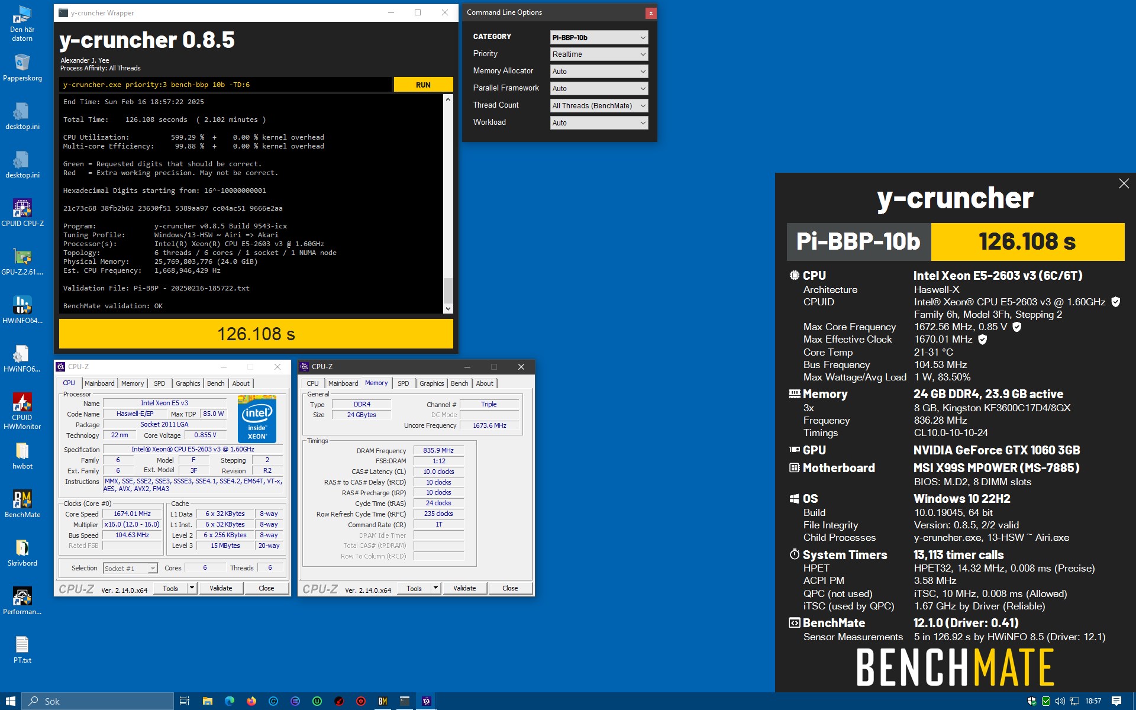
Task: Open the PT.txt file on desktop
Action: click(22, 650)
